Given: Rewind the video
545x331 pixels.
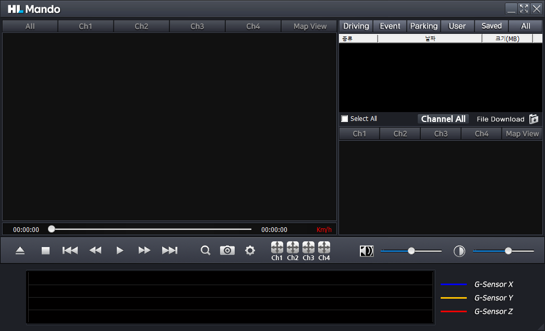Looking at the screenshot, I should point(95,251).
